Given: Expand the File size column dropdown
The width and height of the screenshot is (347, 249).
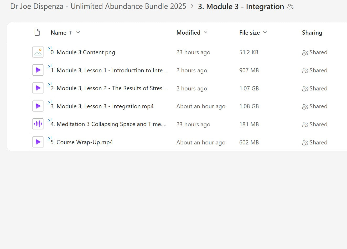Looking at the screenshot, I should pyautogui.click(x=265, y=32).
